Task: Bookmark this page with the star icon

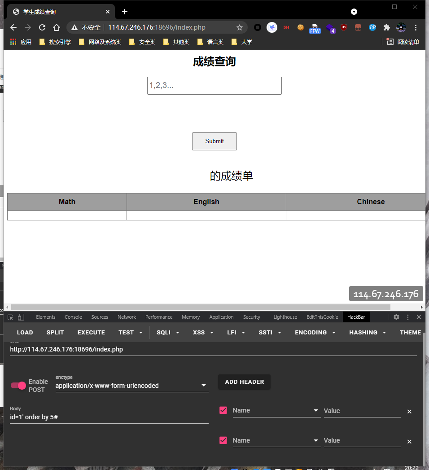Action: (x=239, y=27)
